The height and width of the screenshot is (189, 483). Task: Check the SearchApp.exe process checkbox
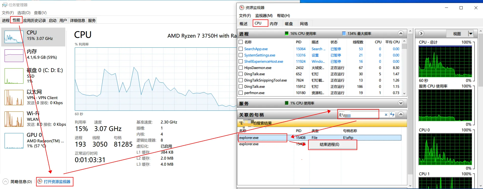coord(241,49)
